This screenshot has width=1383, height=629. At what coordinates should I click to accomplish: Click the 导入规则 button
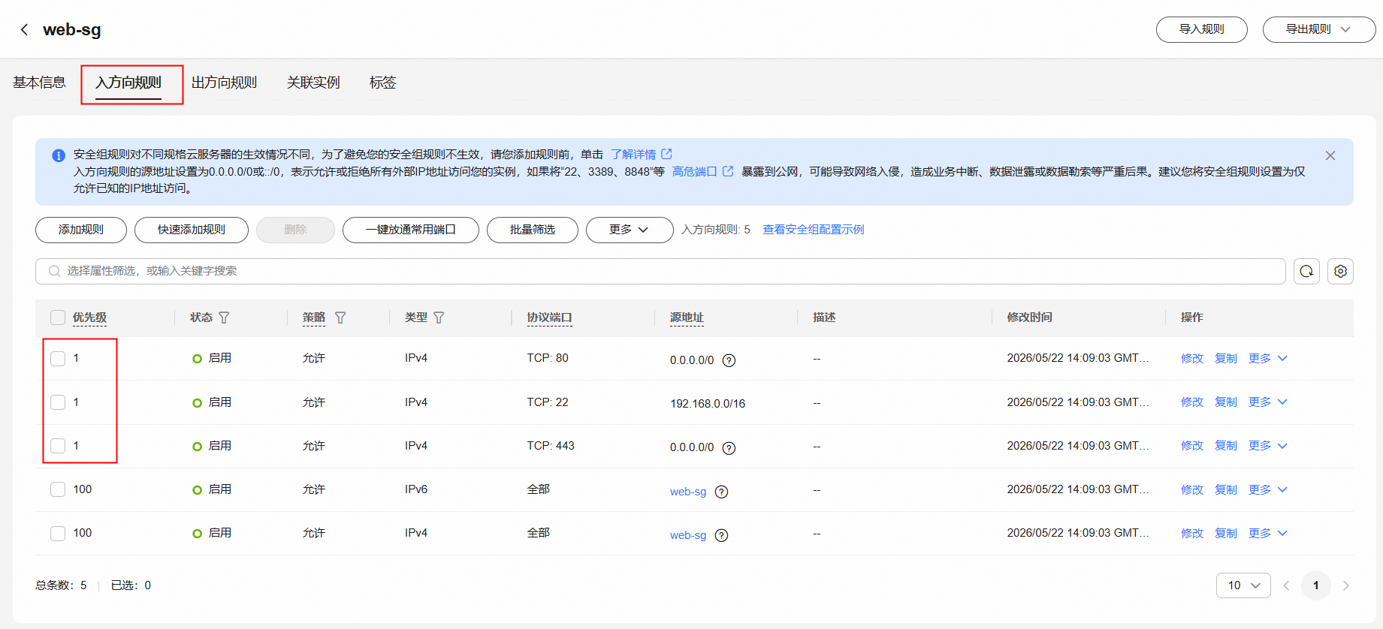tap(1201, 29)
